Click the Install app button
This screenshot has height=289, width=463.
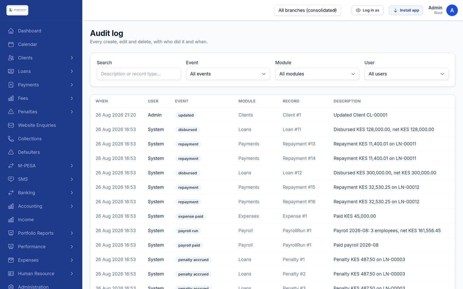pos(406,10)
